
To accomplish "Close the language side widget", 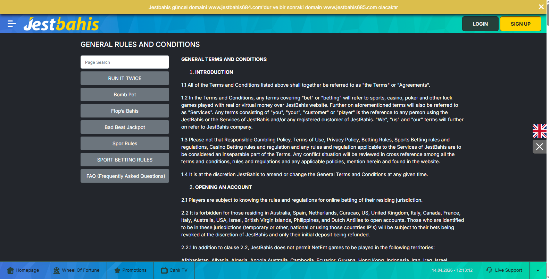I will point(539,147).
